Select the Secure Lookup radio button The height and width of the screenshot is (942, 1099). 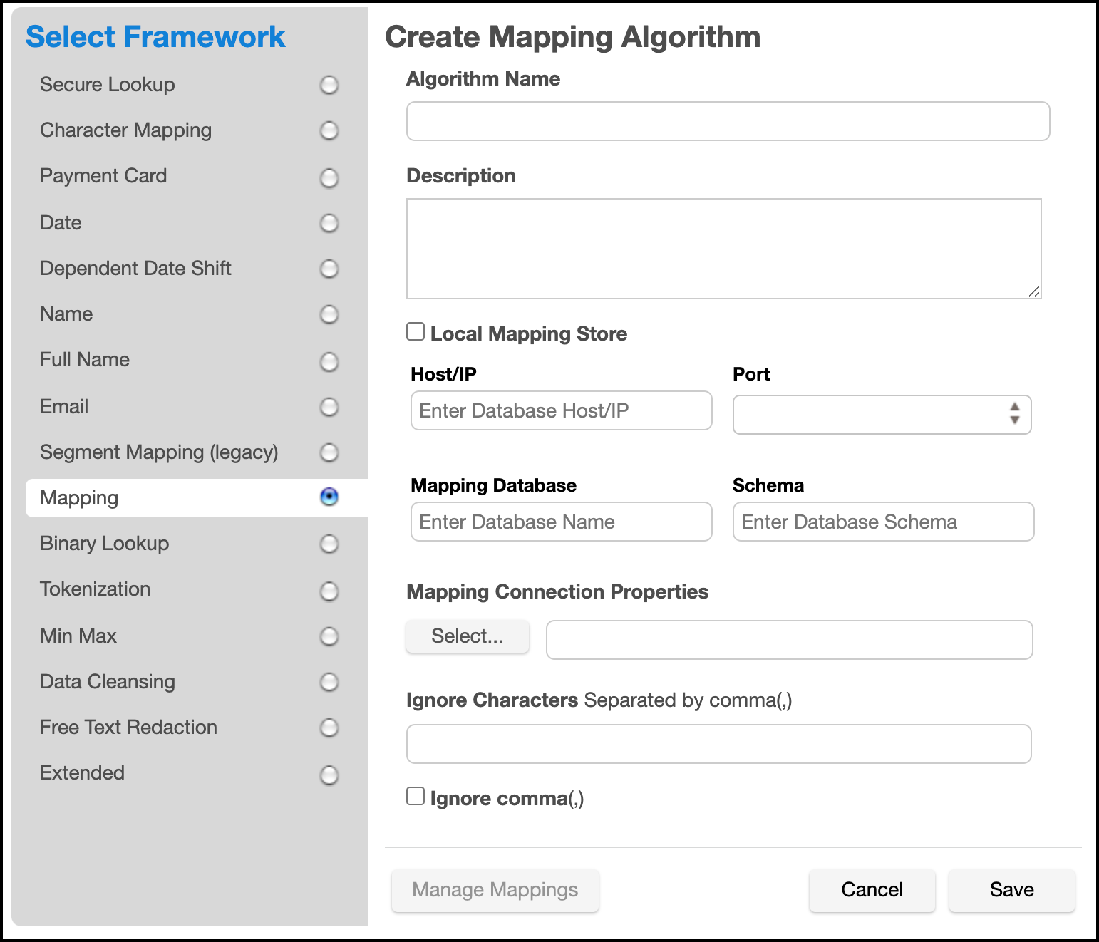point(329,86)
